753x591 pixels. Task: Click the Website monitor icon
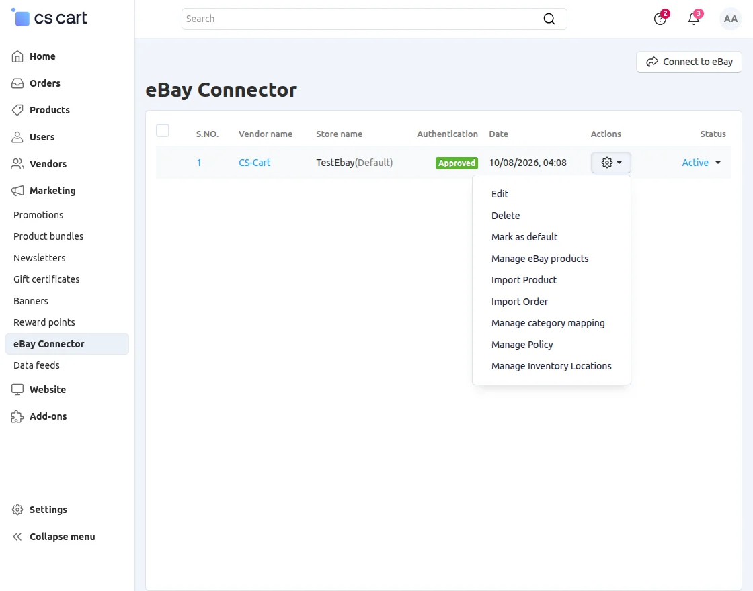click(x=17, y=390)
